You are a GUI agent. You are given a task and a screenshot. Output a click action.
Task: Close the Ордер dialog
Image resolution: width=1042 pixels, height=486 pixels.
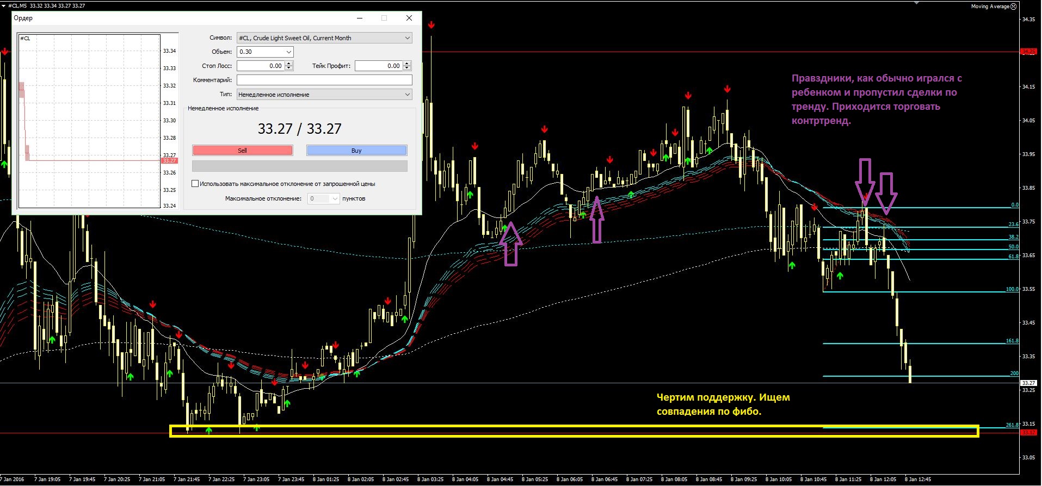[409, 18]
